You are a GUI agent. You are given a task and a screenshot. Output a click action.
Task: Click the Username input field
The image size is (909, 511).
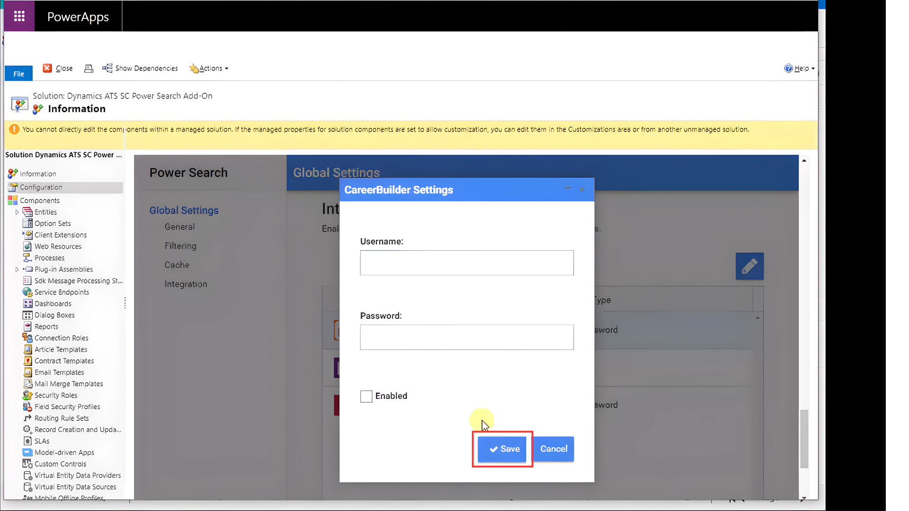(467, 263)
